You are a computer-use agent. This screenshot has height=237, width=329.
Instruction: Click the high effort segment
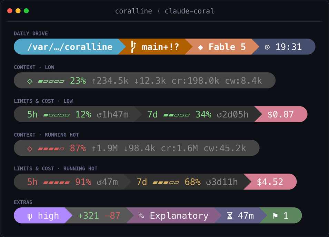pos(43,215)
